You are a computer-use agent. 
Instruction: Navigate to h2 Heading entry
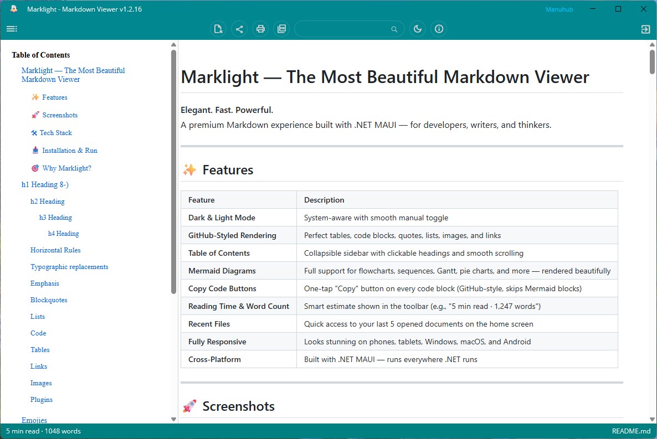click(x=47, y=202)
